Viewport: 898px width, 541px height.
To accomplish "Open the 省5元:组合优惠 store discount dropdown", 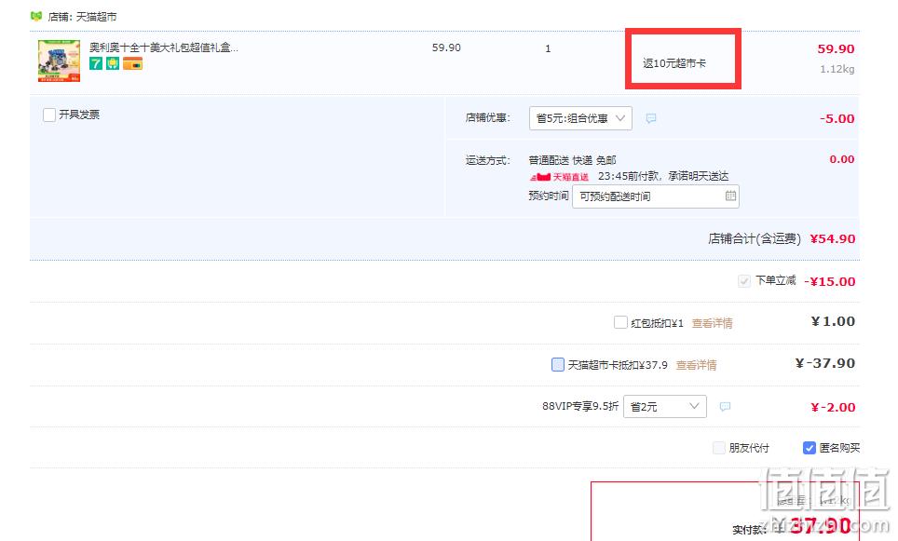I will (580, 118).
